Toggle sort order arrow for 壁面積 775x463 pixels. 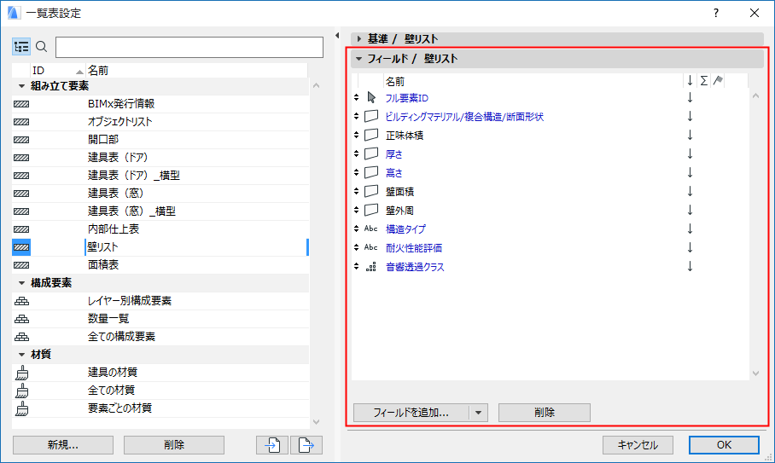690,191
